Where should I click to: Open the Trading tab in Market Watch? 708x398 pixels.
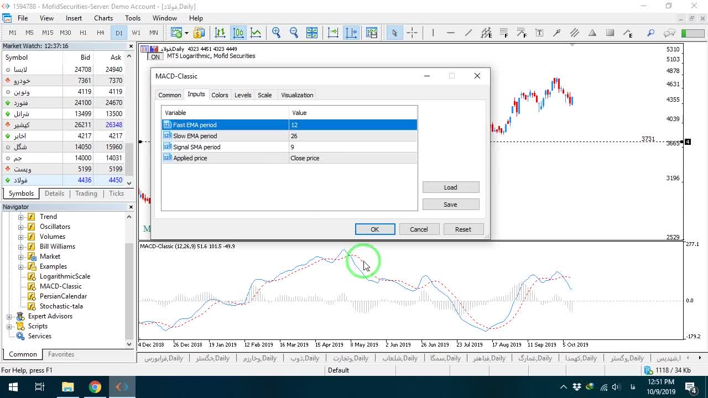(x=86, y=193)
